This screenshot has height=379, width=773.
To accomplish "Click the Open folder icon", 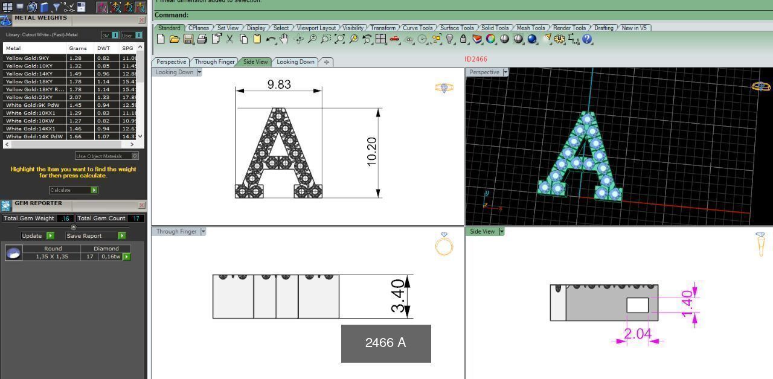I will 175,39.
